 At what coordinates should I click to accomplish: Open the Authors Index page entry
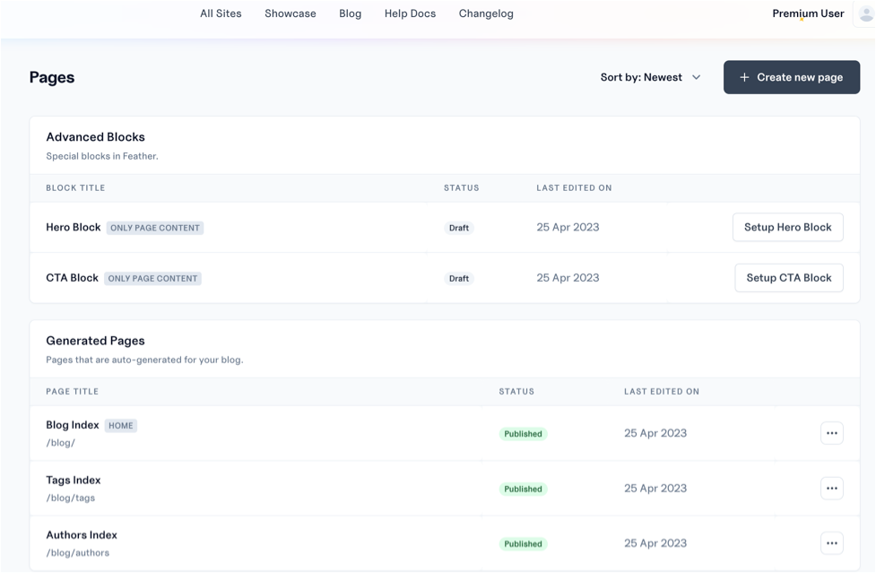point(82,534)
